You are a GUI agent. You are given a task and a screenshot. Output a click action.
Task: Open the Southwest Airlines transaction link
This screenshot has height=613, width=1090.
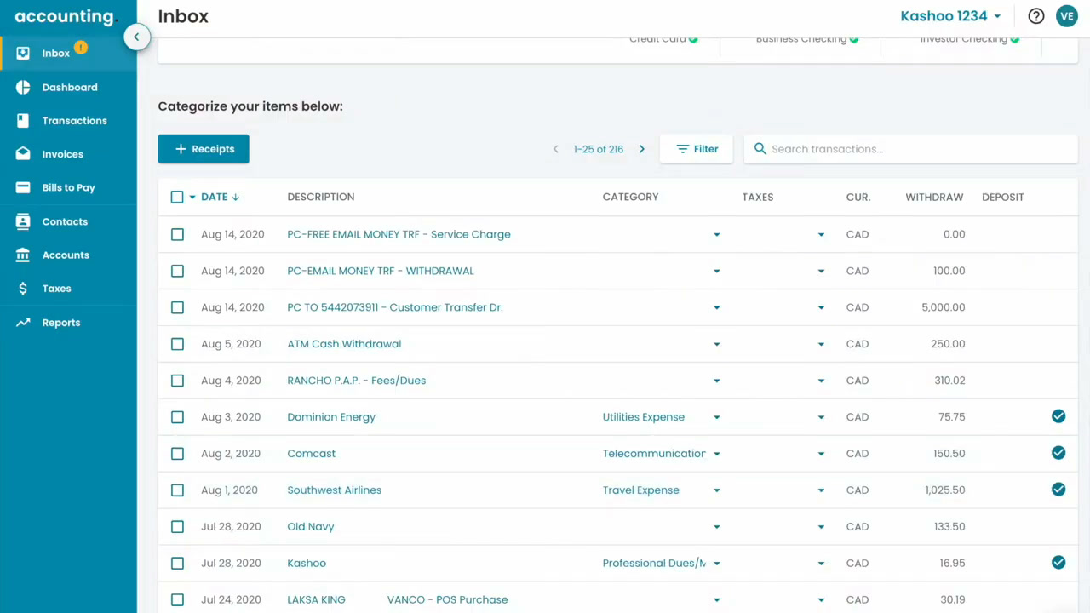point(335,490)
